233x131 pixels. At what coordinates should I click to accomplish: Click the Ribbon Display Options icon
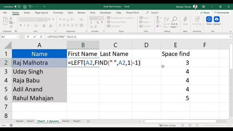[x=204, y=7]
